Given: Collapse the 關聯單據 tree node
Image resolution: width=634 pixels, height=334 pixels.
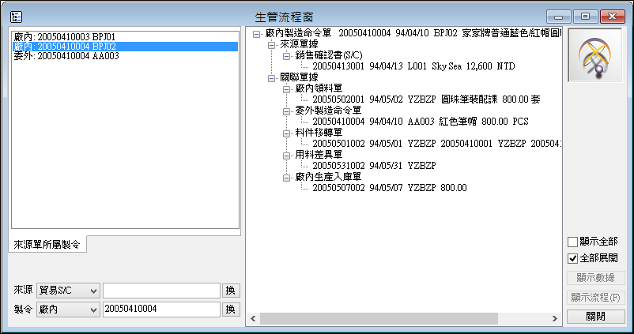Looking at the screenshot, I should (x=271, y=77).
